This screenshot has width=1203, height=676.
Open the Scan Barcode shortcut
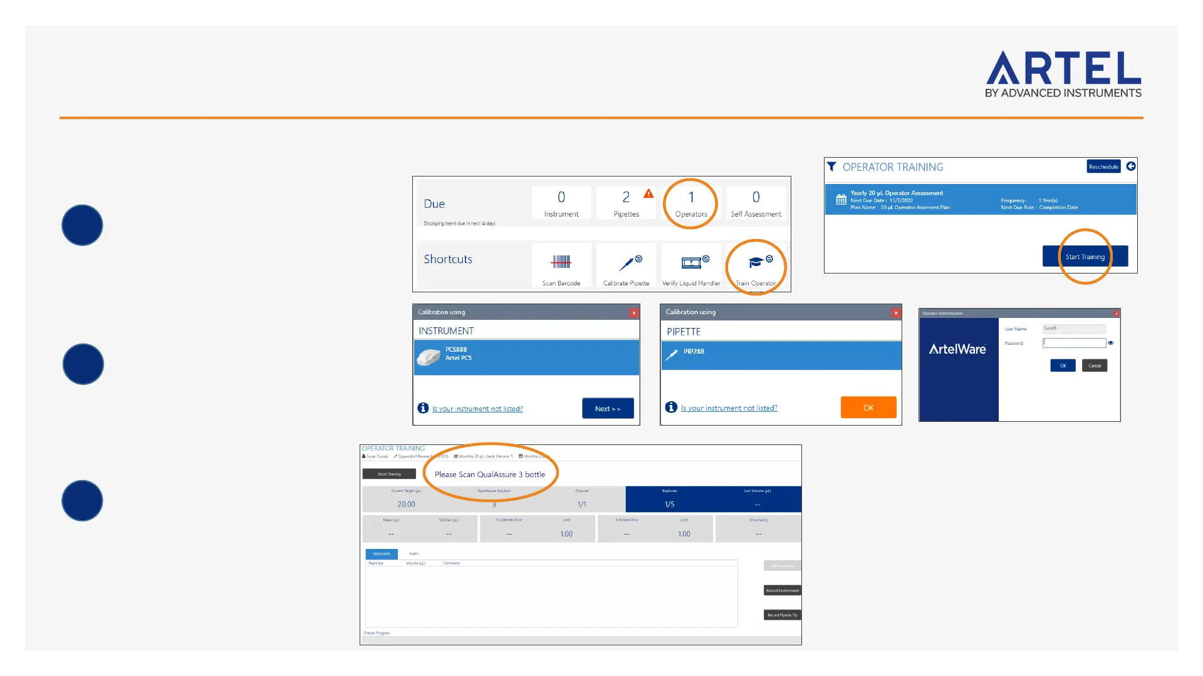click(x=561, y=266)
